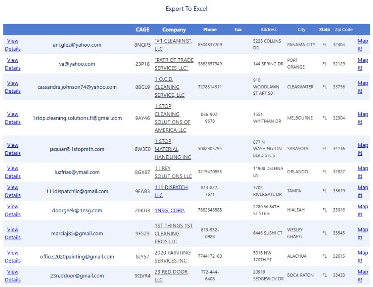
Task: Click the Address column header
Action: [268, 30]
